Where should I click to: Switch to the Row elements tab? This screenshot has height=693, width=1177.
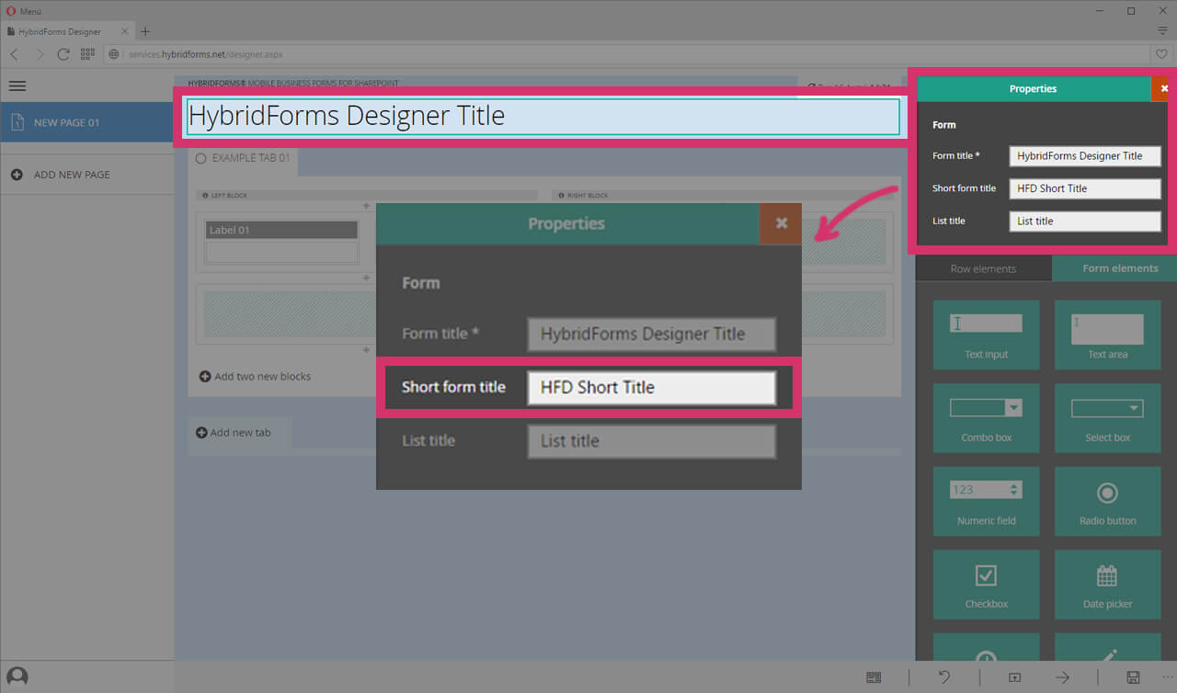point(983,267)
